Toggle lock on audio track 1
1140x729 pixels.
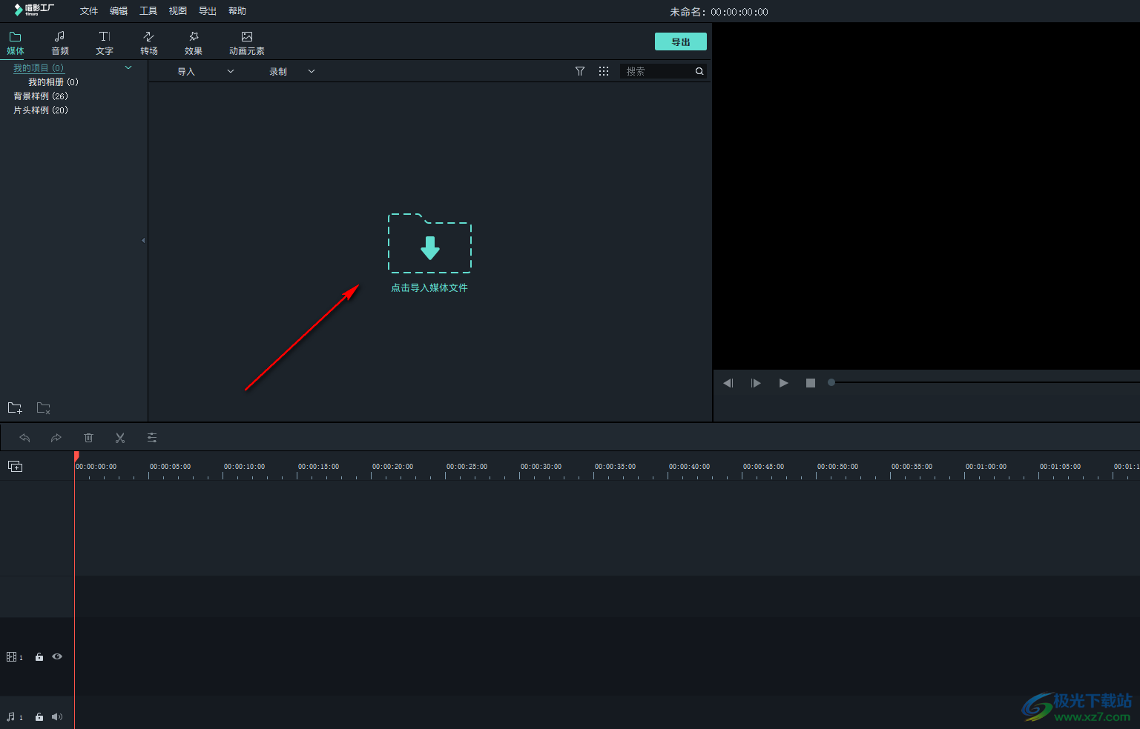[x=39, y=717]
